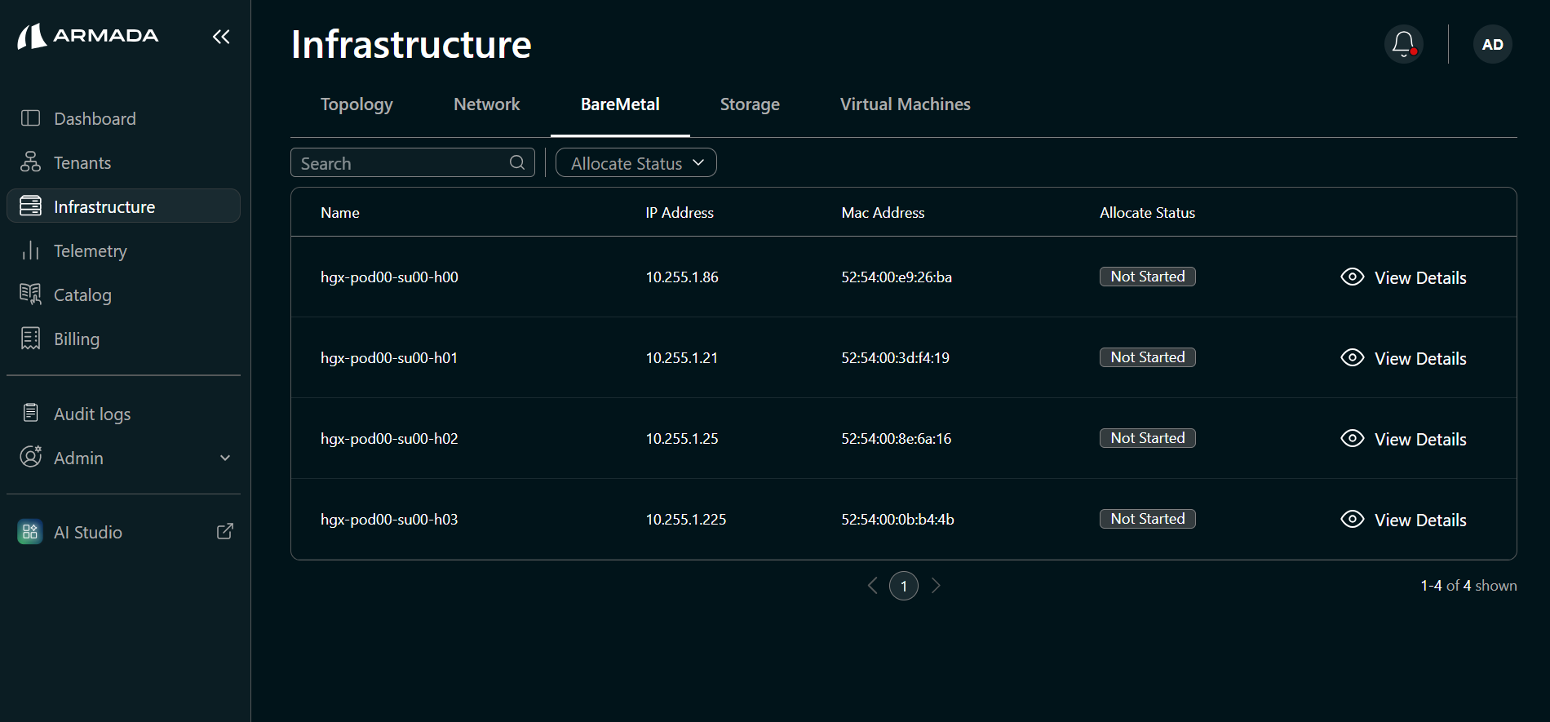Open the Virtual Machines tab

[906, 104]
